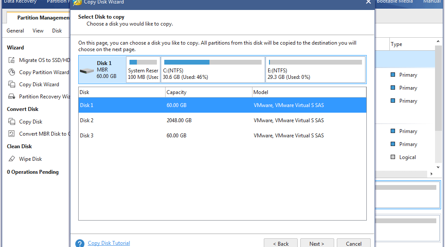
Task: Click the System Reserved usage bar
Action: 143,62
